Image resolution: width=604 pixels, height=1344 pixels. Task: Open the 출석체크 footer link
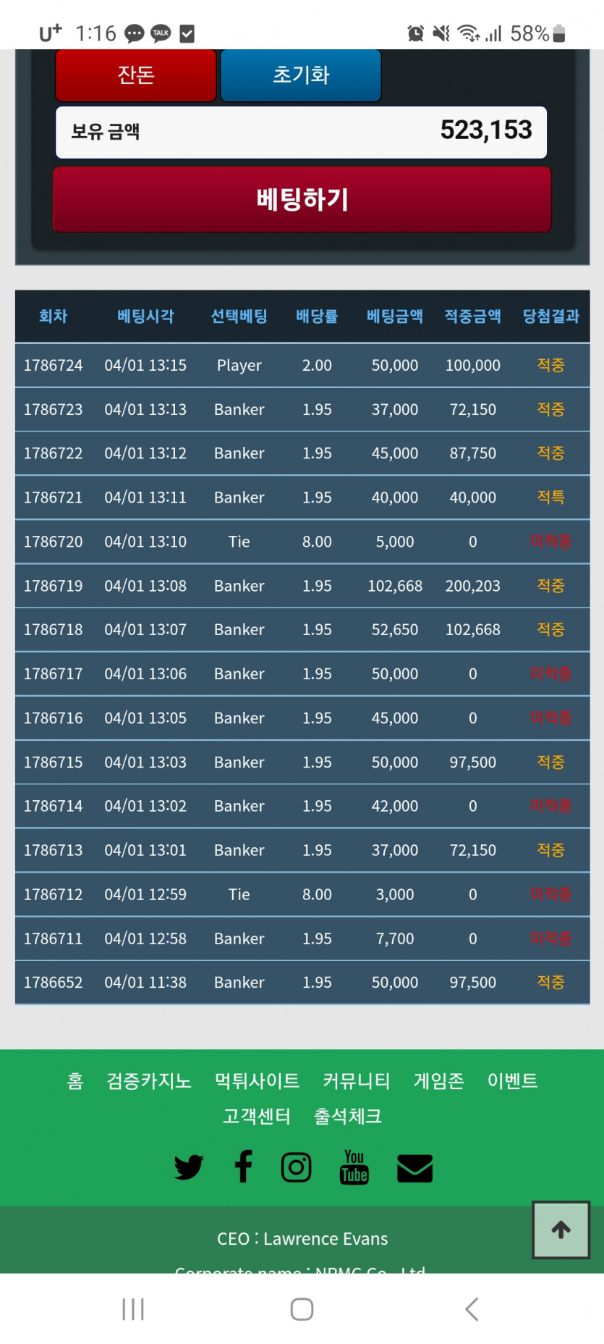[348, 1116]
